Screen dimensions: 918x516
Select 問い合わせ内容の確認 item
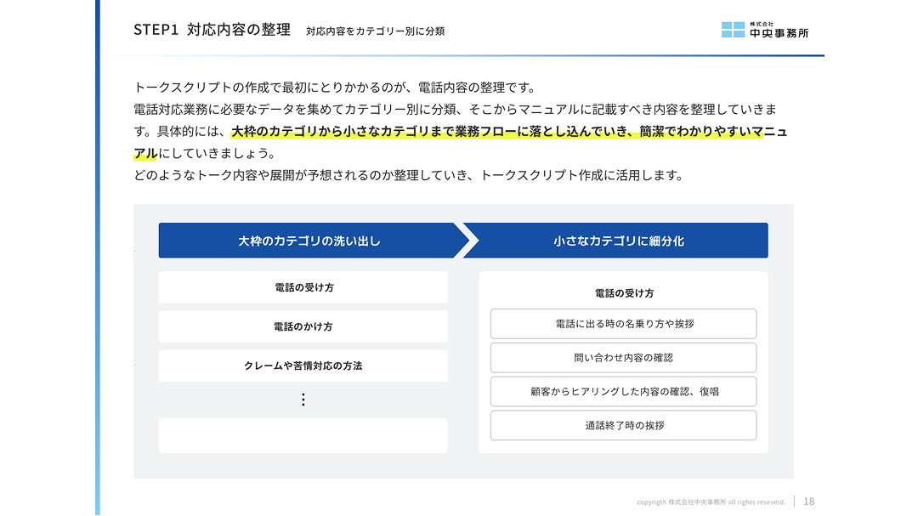point(624,358)
